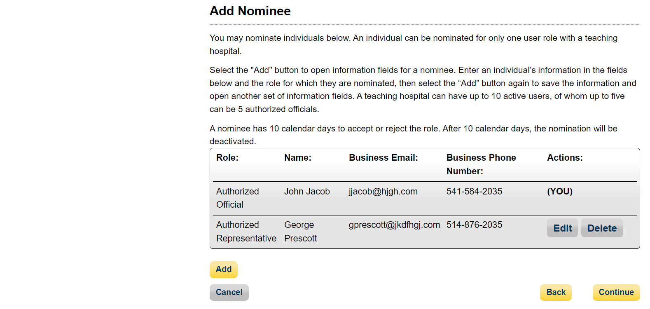
Task: Click the gprescott@jkdfhgj.com email address
Action: (394, 225)
